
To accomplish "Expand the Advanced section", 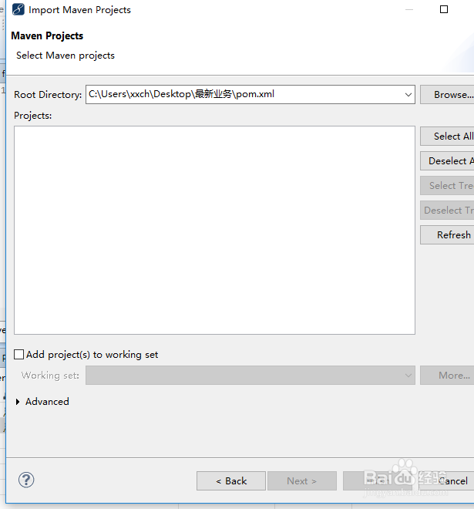I will click(x=18, y=402).
